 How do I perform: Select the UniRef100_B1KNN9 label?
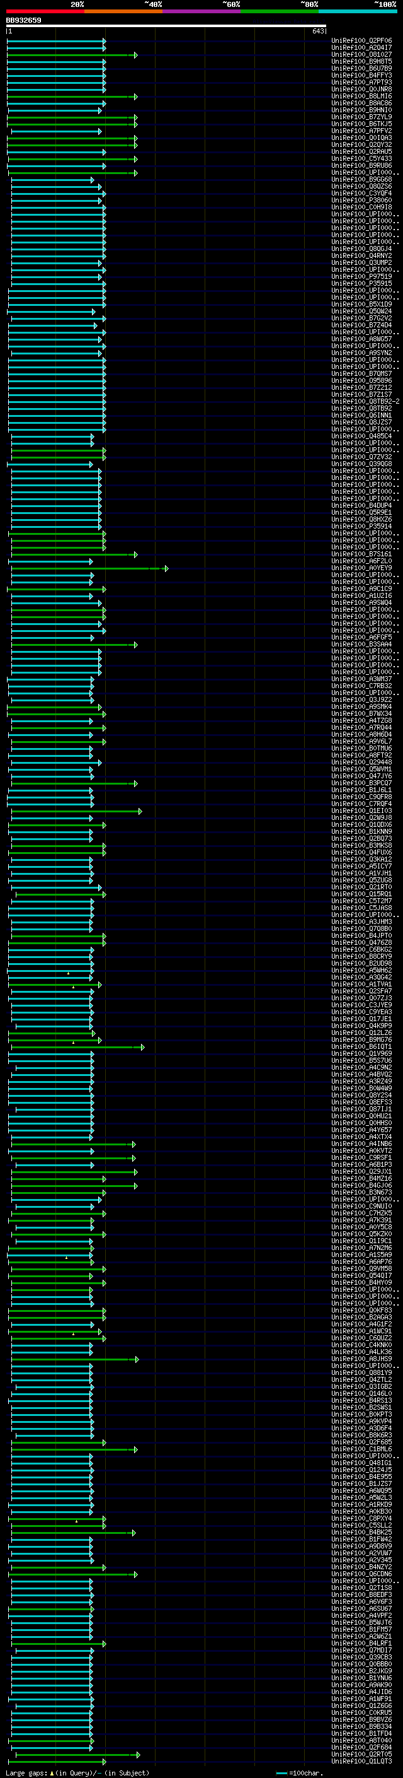(x=361, y=832)
